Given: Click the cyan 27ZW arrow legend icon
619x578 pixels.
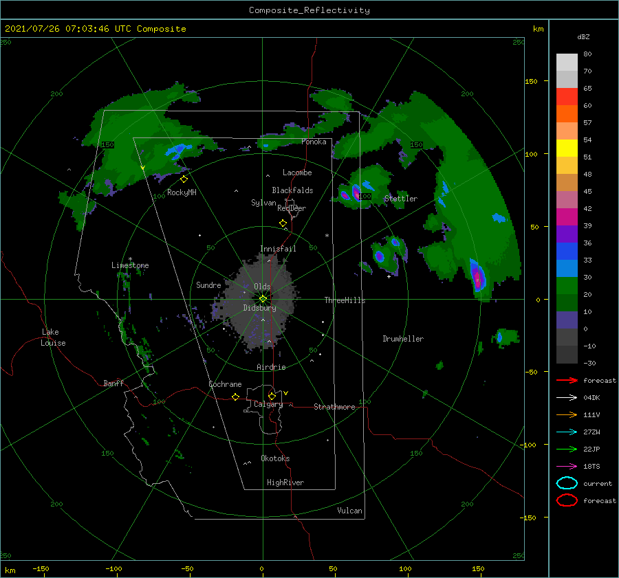Looking at the screenshot, I should [567, 432].
